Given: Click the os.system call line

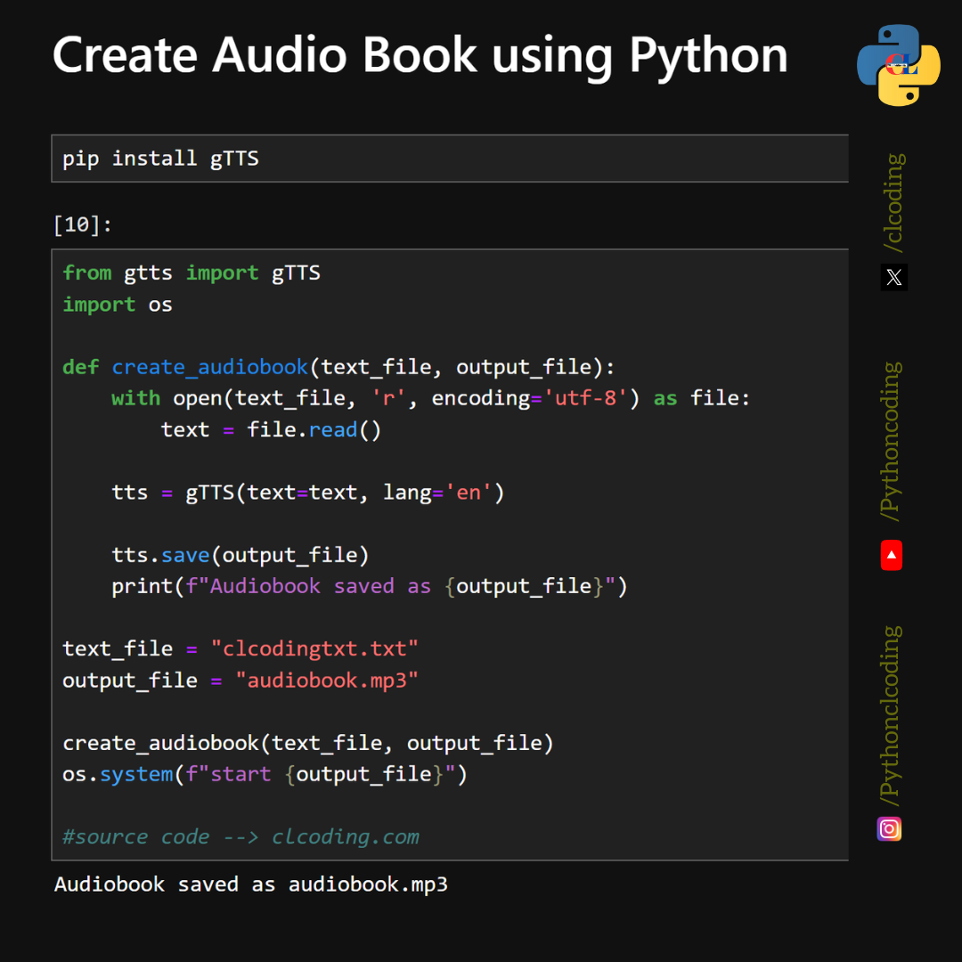Looking at the screenshot, I should pos(265,774).
